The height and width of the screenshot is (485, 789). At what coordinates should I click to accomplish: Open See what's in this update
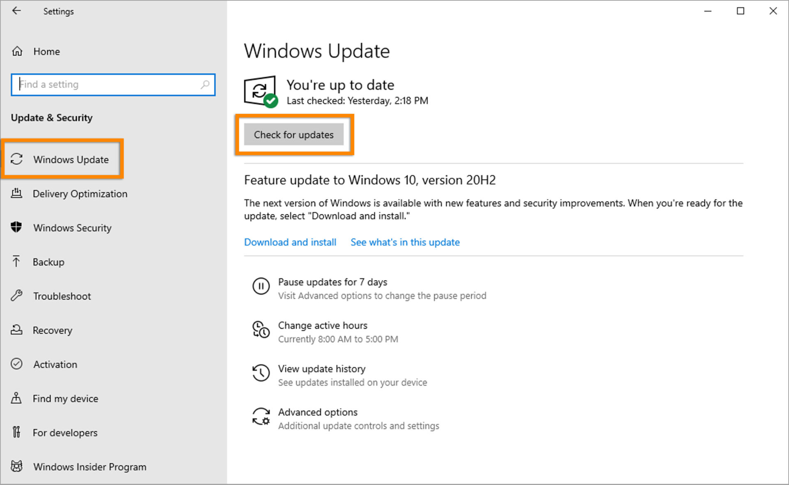pyautogui.click(x=405, y=242)
